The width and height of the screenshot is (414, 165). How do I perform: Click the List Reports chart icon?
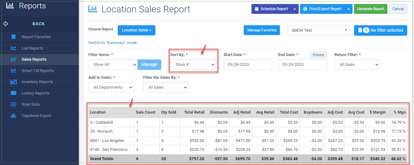point(13,48)
